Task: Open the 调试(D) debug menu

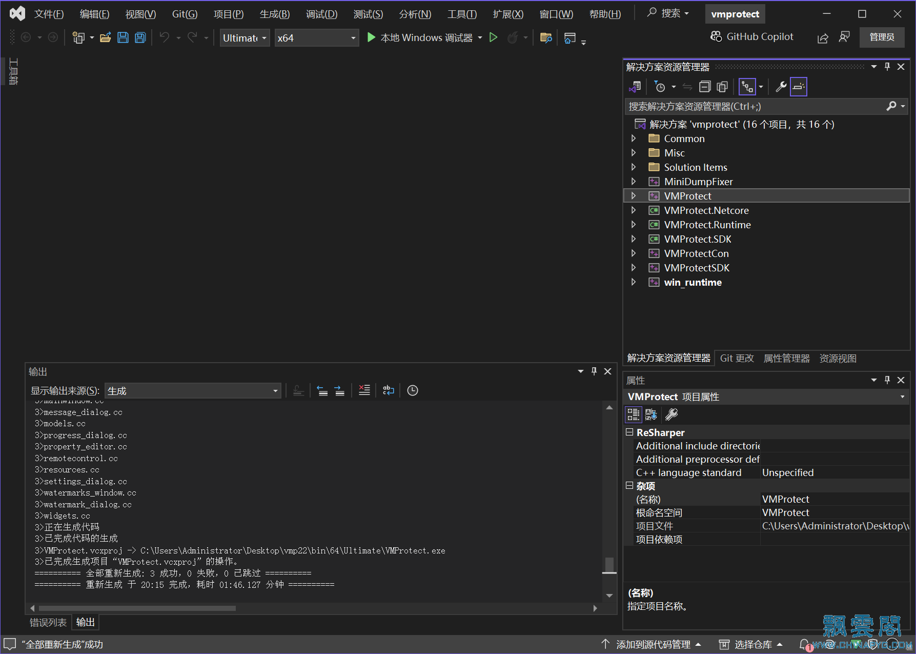Action: (321, 14)
